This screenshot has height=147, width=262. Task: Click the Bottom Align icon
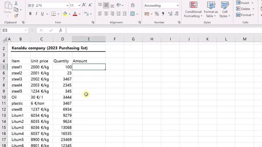click(x=112, y=6)
